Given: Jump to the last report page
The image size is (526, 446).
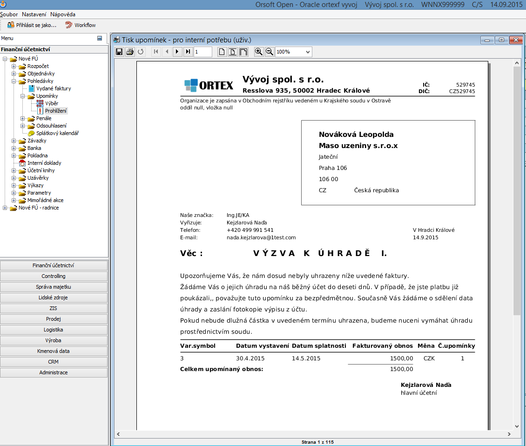Looking at the screenshot, I should [188, 52].
